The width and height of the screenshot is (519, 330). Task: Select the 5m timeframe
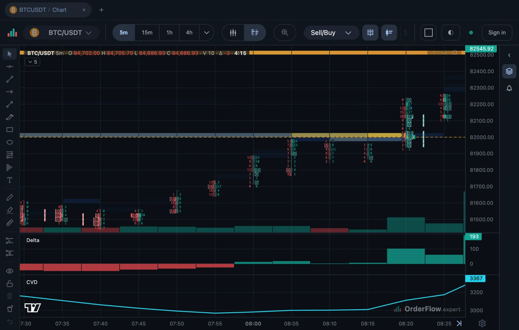click(124, 32)
